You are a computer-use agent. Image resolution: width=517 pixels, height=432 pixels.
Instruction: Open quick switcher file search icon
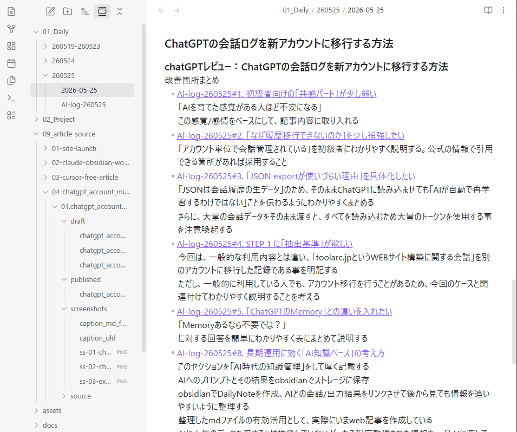tap(11, 11)
